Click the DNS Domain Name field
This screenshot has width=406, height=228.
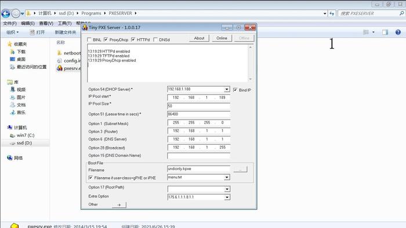pos(198,156)
